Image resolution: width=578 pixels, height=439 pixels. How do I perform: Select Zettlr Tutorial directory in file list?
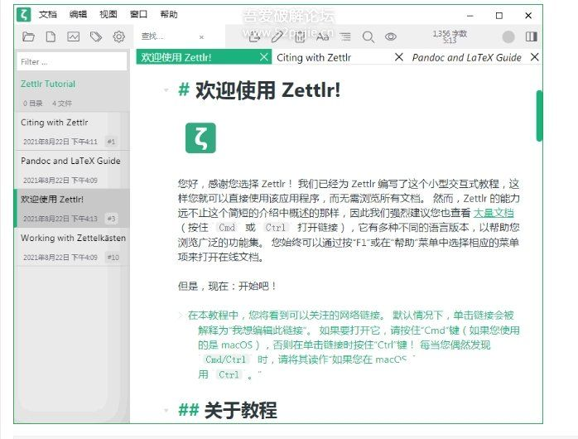point(72,93)
